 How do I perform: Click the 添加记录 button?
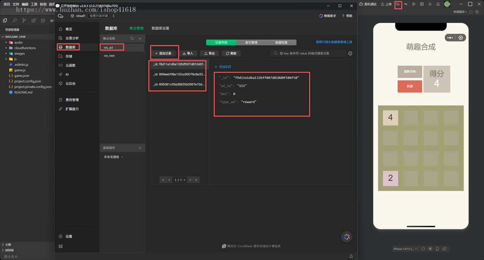[163, 53]
